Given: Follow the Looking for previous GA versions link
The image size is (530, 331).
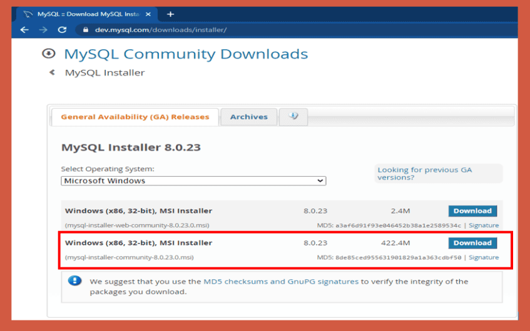Looking at the screenshot, I should (x=424, y=174).
